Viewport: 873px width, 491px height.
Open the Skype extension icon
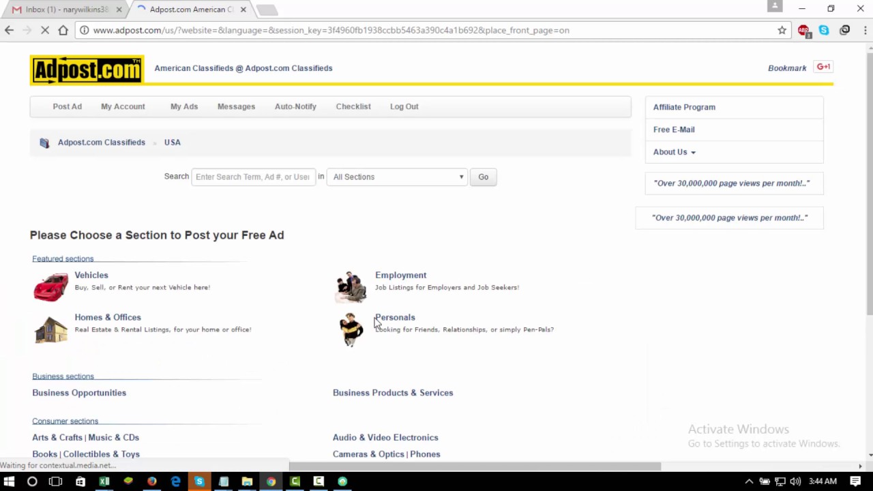[x=824, y=30]
